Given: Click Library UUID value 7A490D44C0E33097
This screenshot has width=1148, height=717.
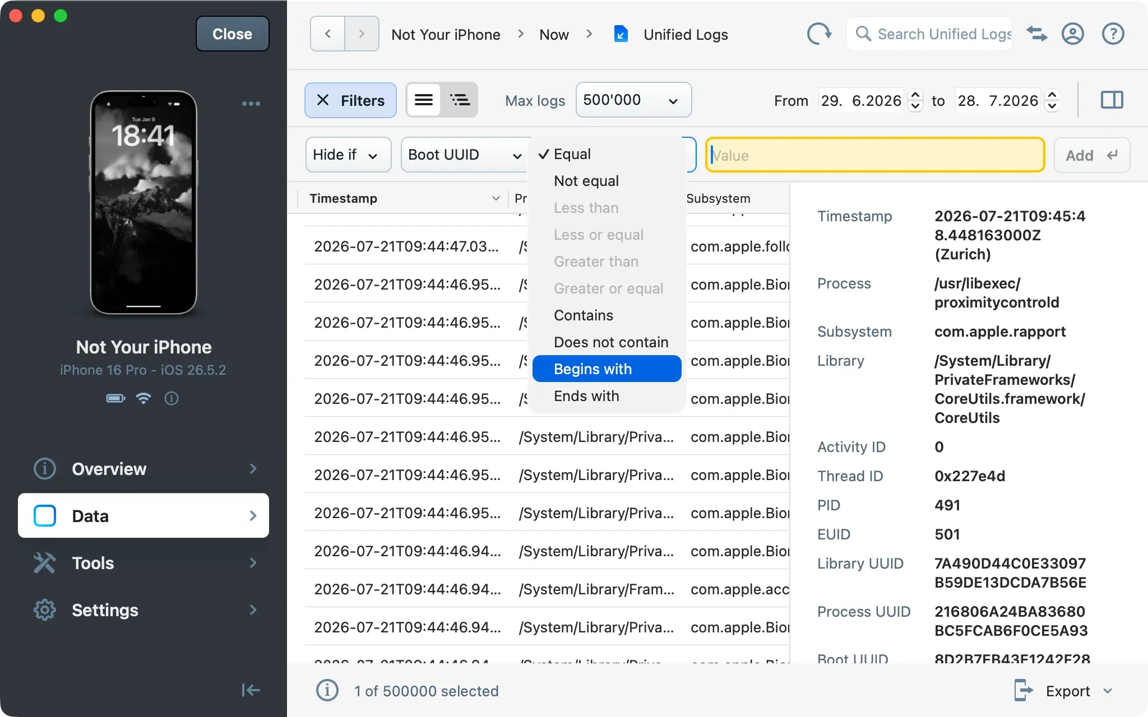Looking at the screenshot, I should [x=1010, y=573].
